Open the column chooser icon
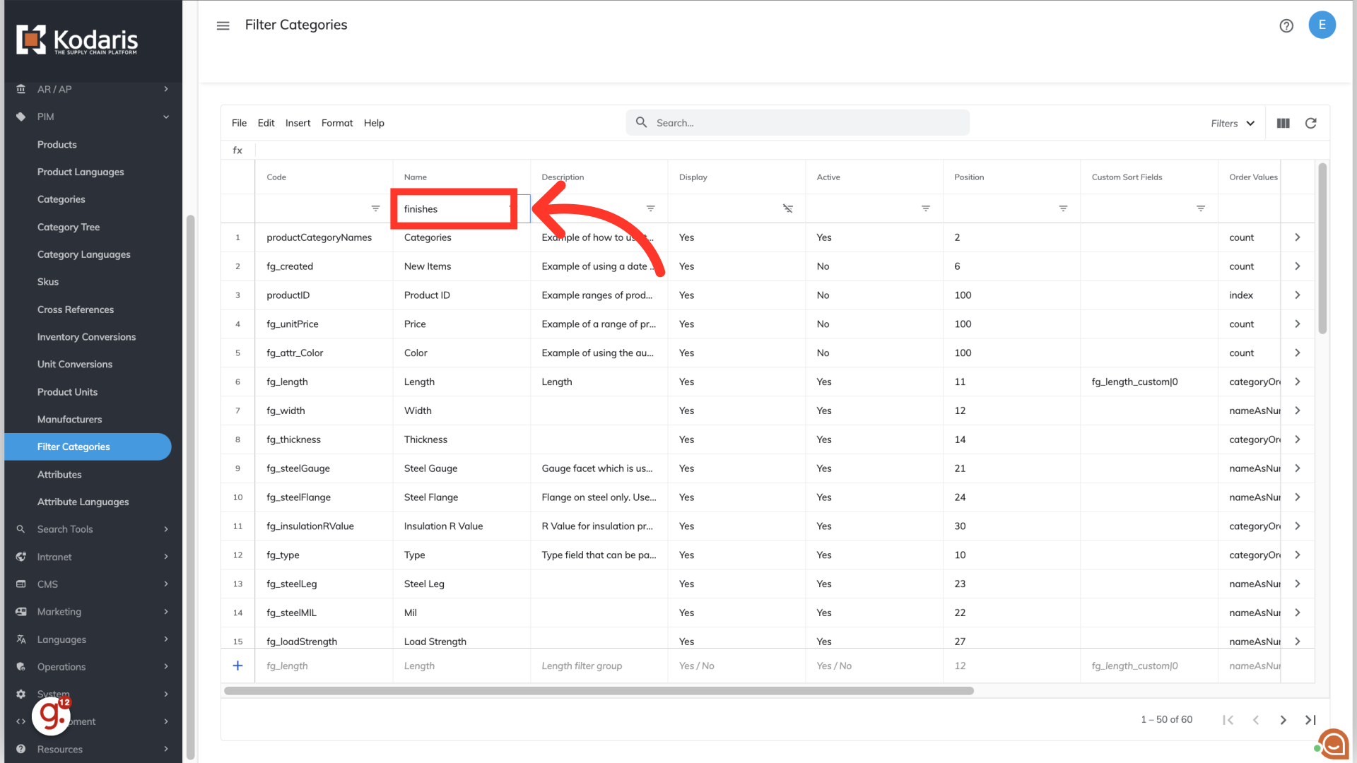The image size is (1357, 763). point(1283,123)
